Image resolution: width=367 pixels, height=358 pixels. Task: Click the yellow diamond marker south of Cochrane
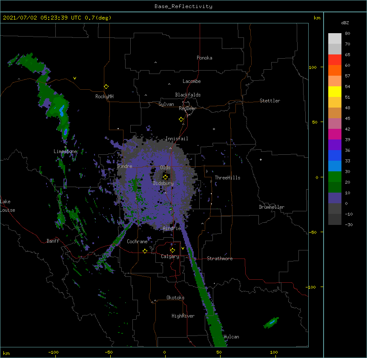click(x=145, y=251)
